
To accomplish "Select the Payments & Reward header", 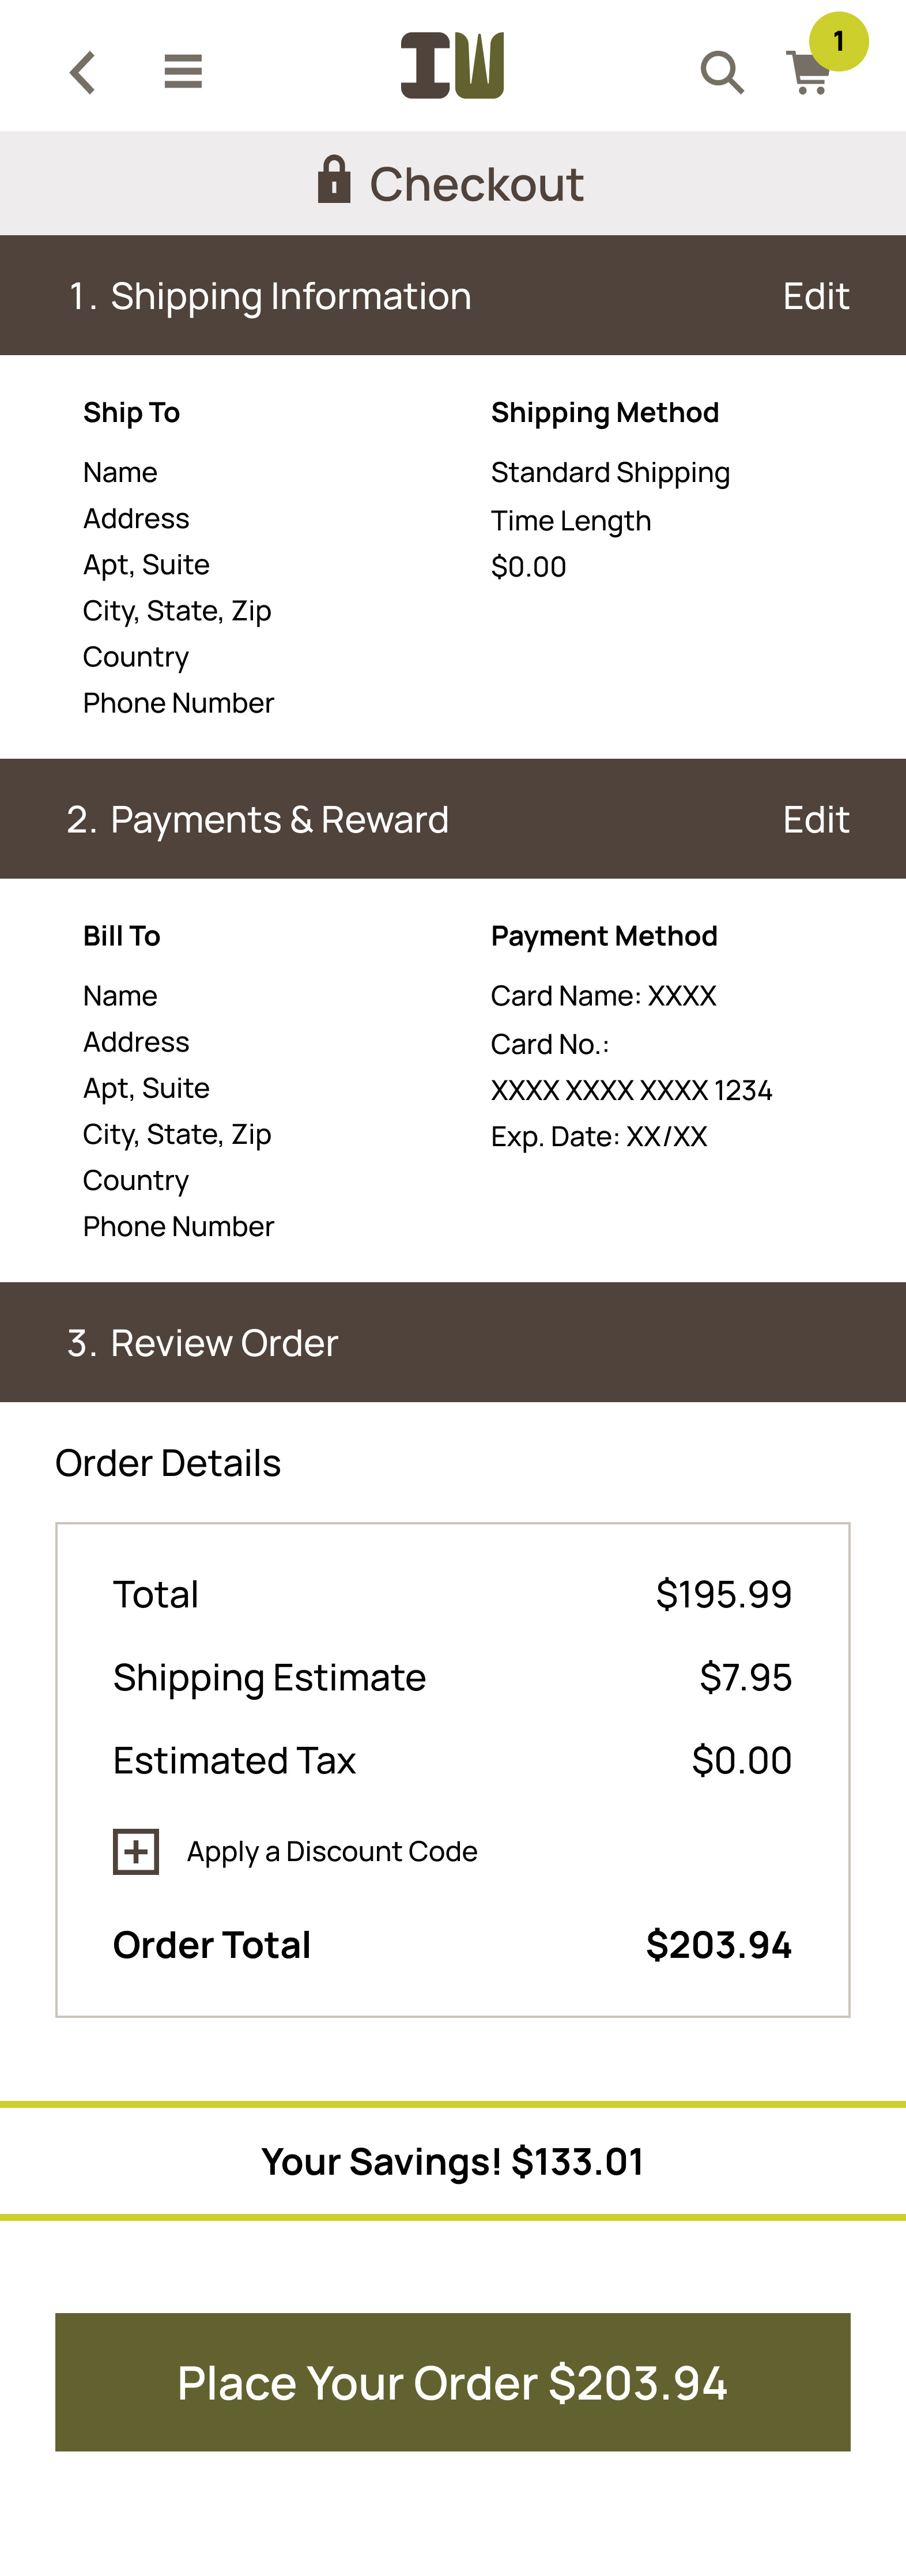I will coord(258,820).
